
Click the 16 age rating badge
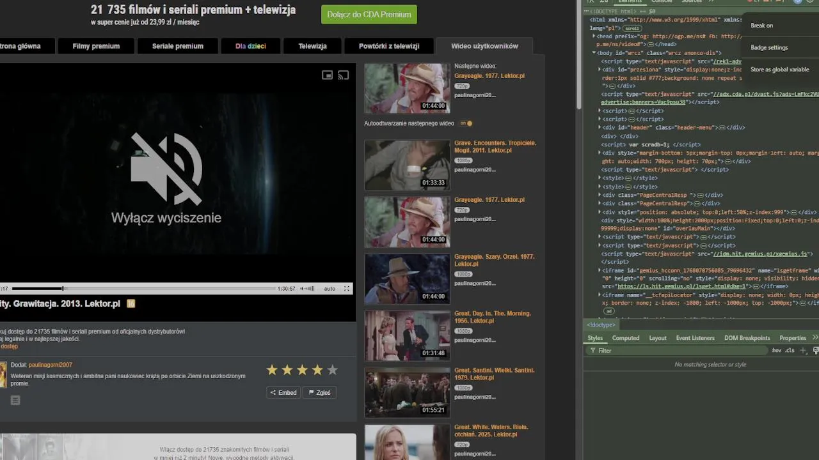[x=131, y=303]
